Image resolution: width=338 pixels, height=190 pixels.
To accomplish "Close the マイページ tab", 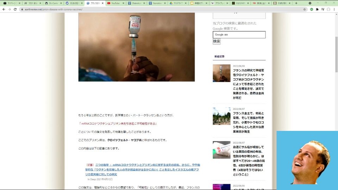I will tap(19, 3).
